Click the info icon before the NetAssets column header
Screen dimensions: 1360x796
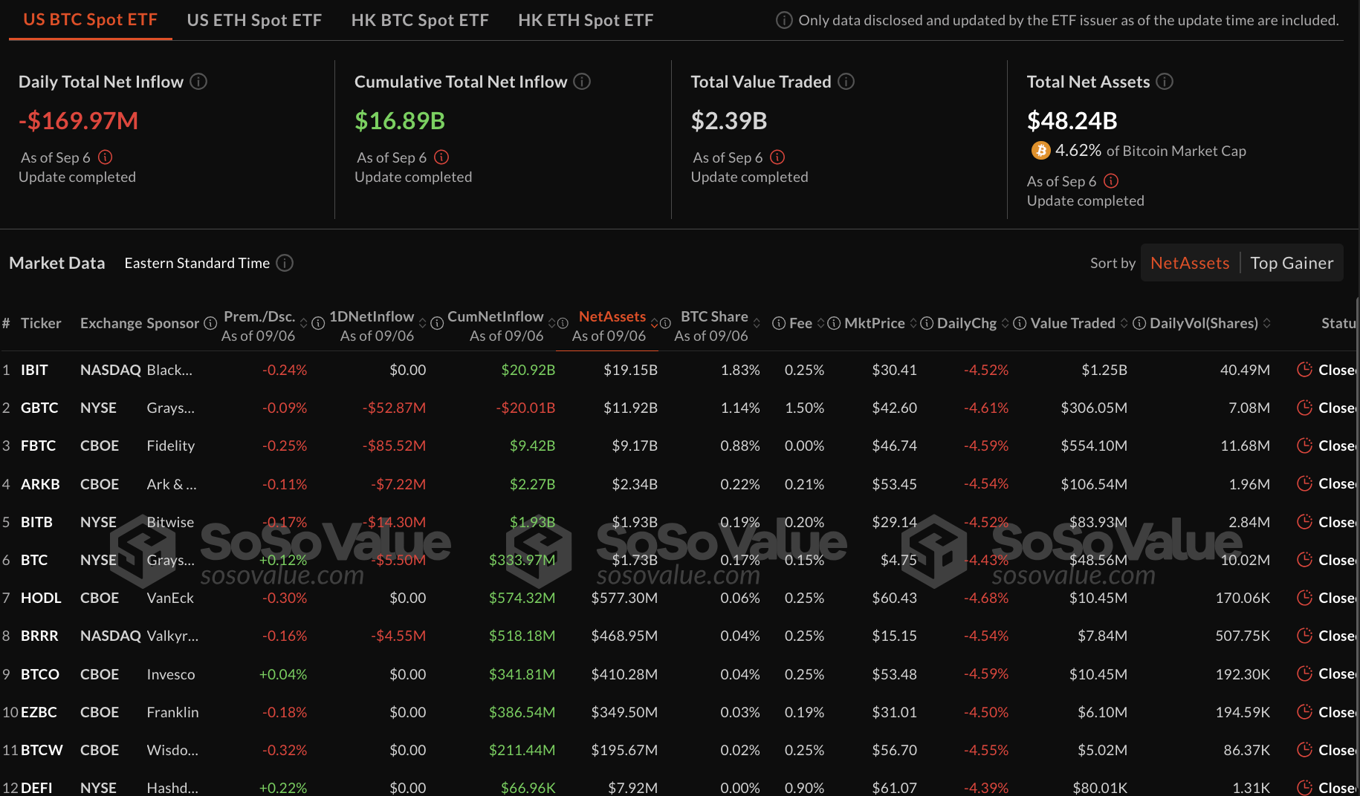(563, 323)
